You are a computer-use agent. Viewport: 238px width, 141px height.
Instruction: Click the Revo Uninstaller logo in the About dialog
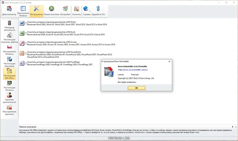[109, 72]
